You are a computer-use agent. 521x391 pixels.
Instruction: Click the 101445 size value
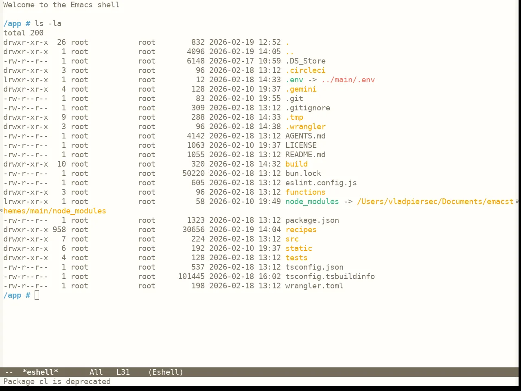coord(191,277)
